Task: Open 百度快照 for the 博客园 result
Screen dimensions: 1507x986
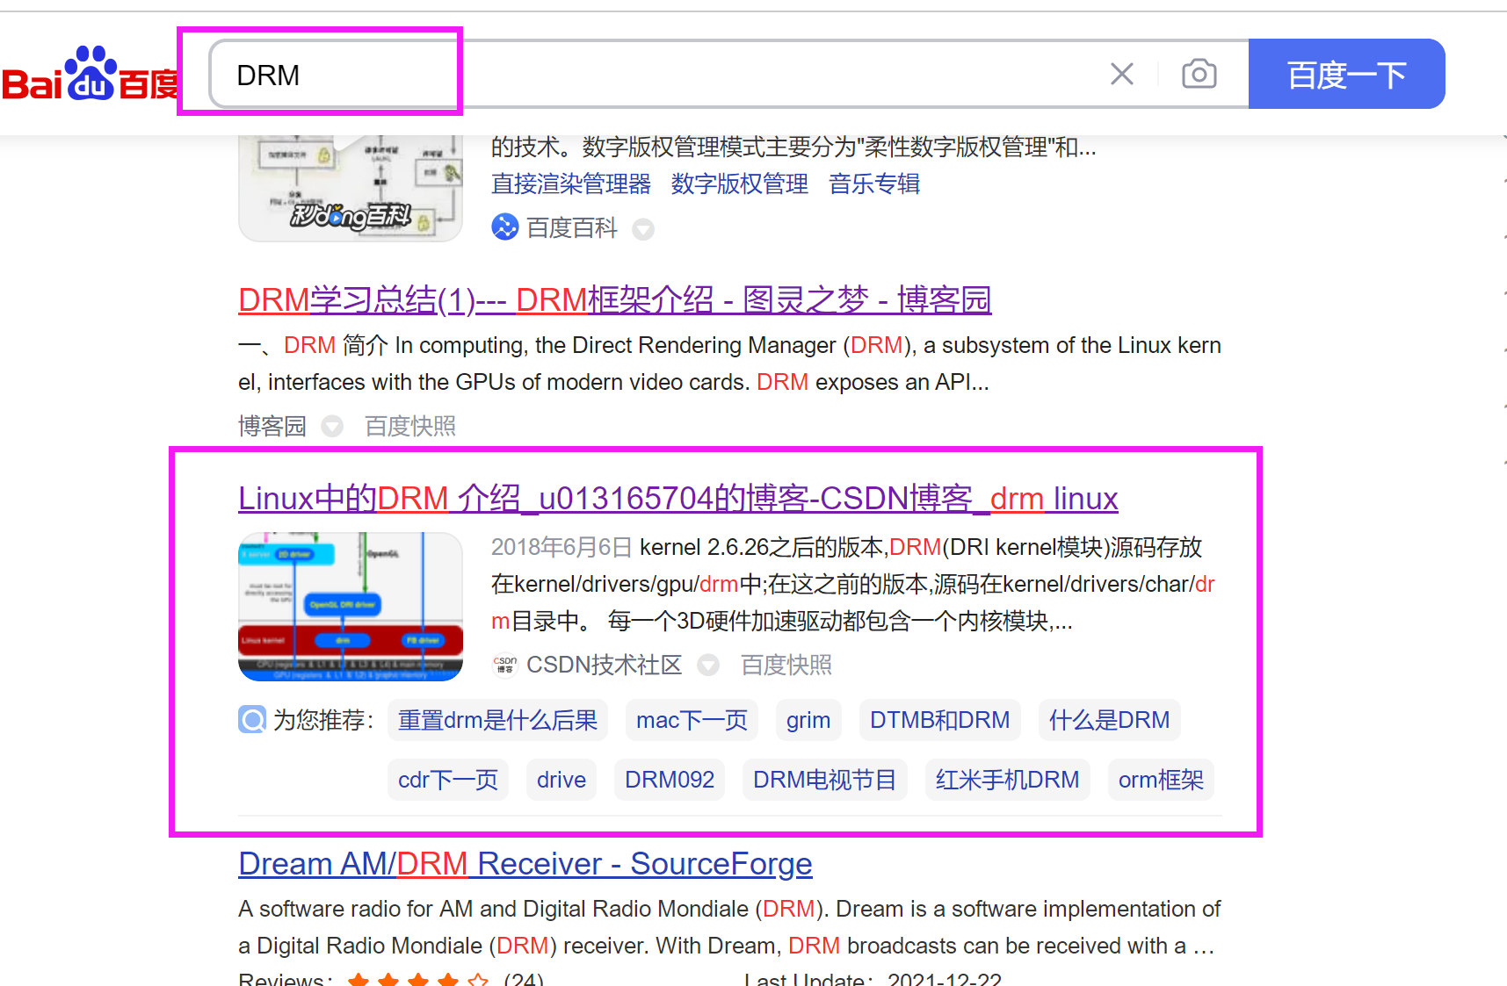Action: tap(410, 427)
